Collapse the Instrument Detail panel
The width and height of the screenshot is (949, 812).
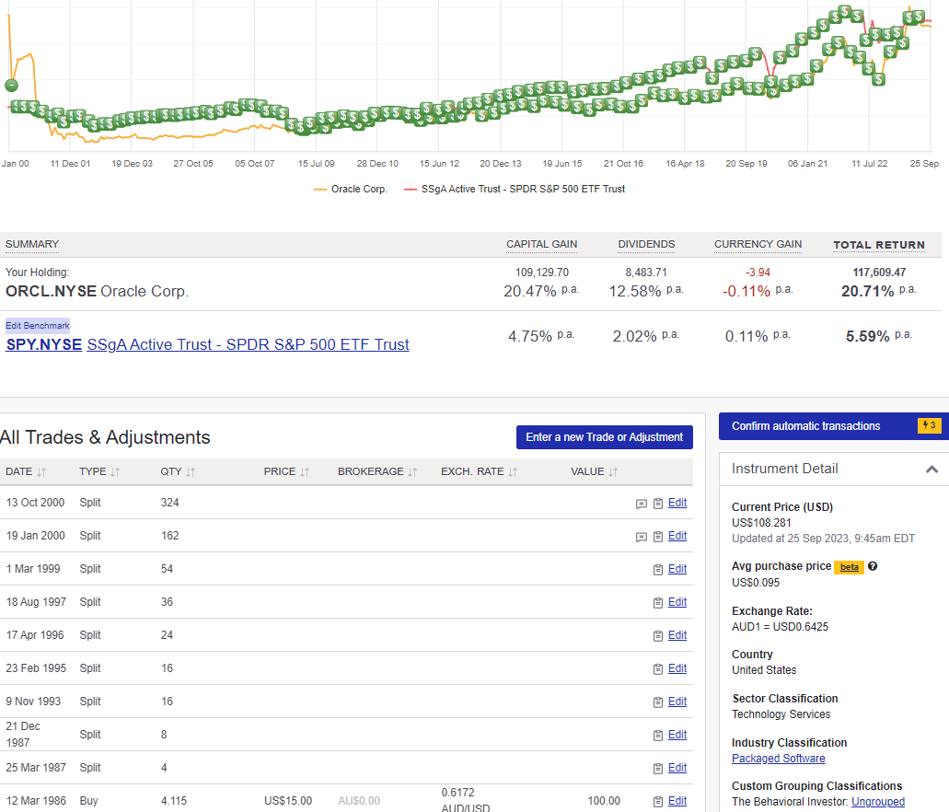pos(932,469)
